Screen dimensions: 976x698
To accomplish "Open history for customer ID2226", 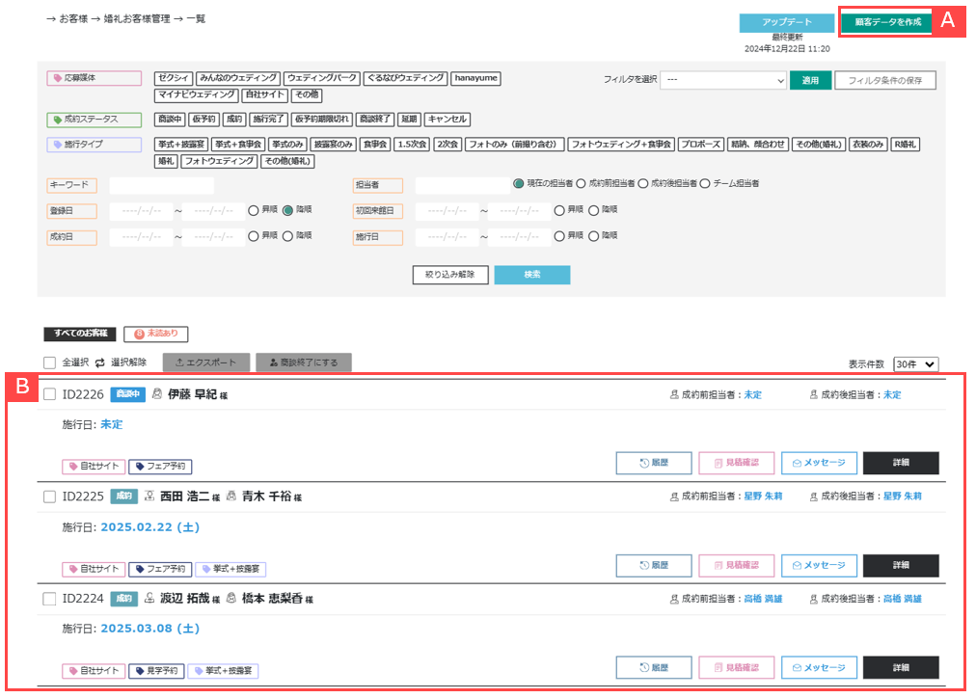I will (x=655, y=463).
